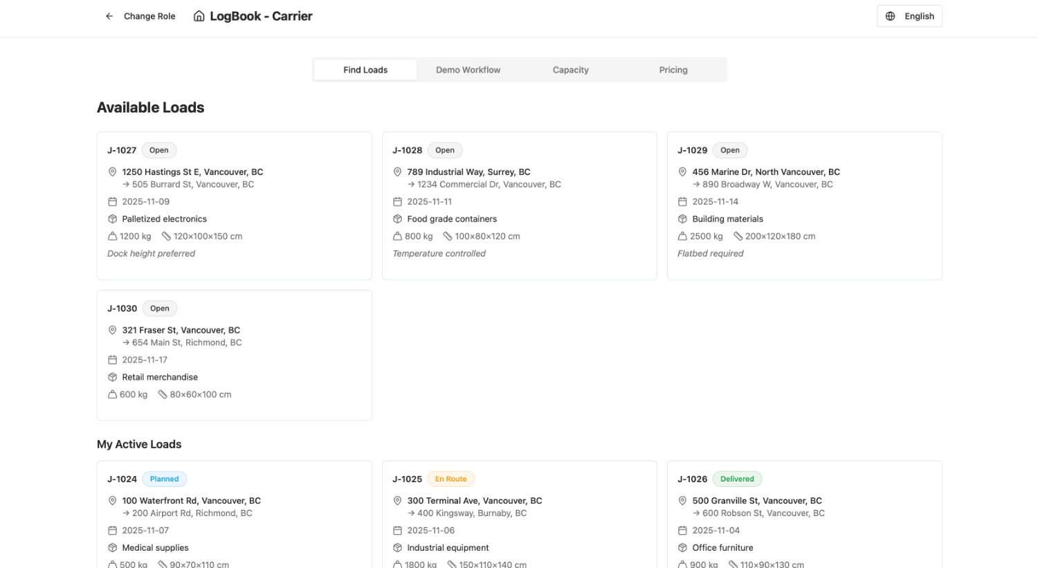Switch to the Find Loads tab
The height and width of the screenshot is (568, 1038).
pyautogui.click(x=365, y=70)
